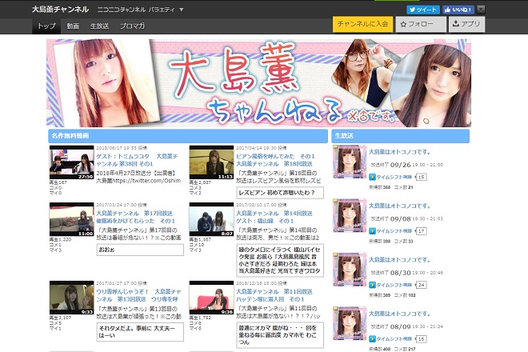528x352 pixels.
Task: Open the dark dropdown arrow beside いいね!
Action: click(x=480, y=10)
